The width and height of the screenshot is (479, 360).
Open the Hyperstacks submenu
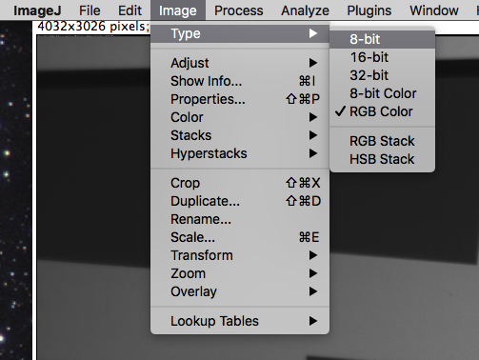coord(240,153)
